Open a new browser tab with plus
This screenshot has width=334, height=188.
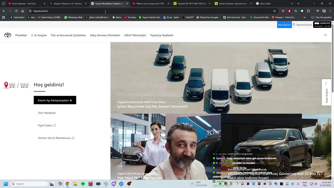pyautogui.click(x=298, y=4)
